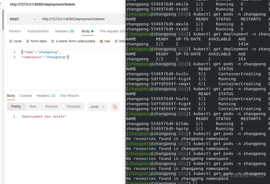Select the raw body radio button

pos(101,41)
